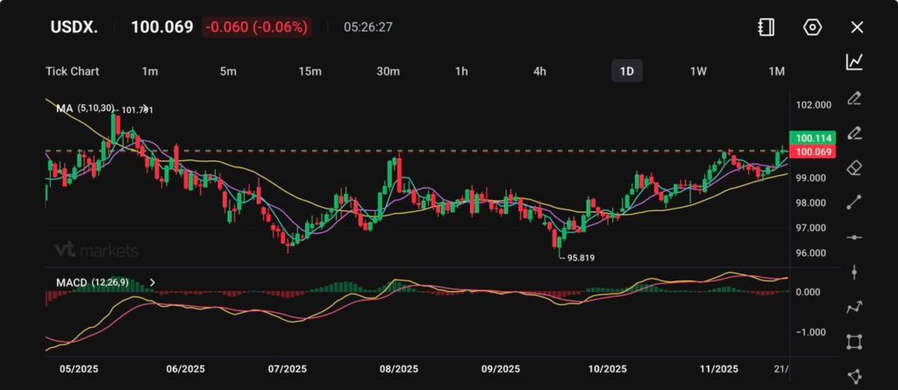Click the green 100.114 price label
This screenshot has width=898, height=390.
tap(813, 138)
